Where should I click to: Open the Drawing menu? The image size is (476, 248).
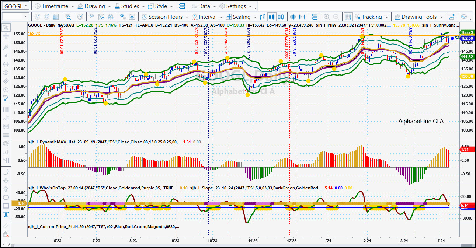[94, 6]
